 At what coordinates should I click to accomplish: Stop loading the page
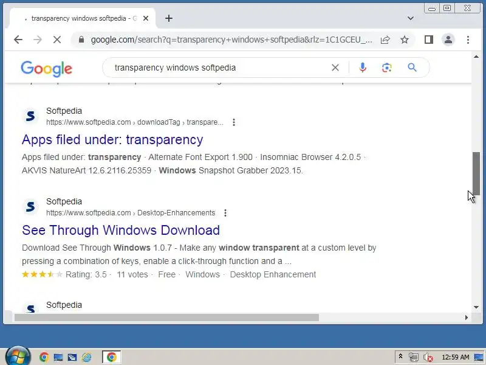click(57, 40)
